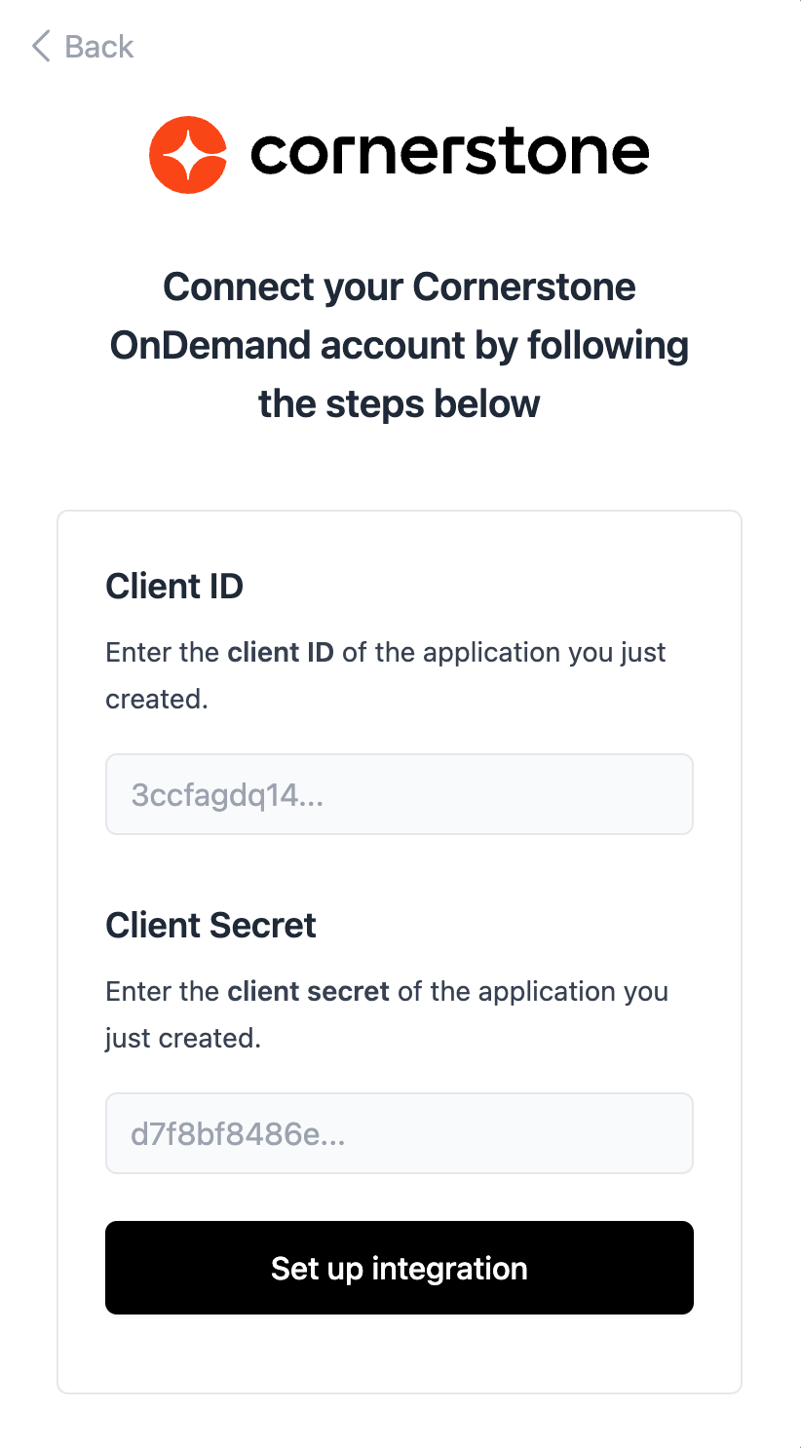This screenshot has height=1448, width=801.
Task: Click the bold 'client ID' text in description
Action: point(281,652)
